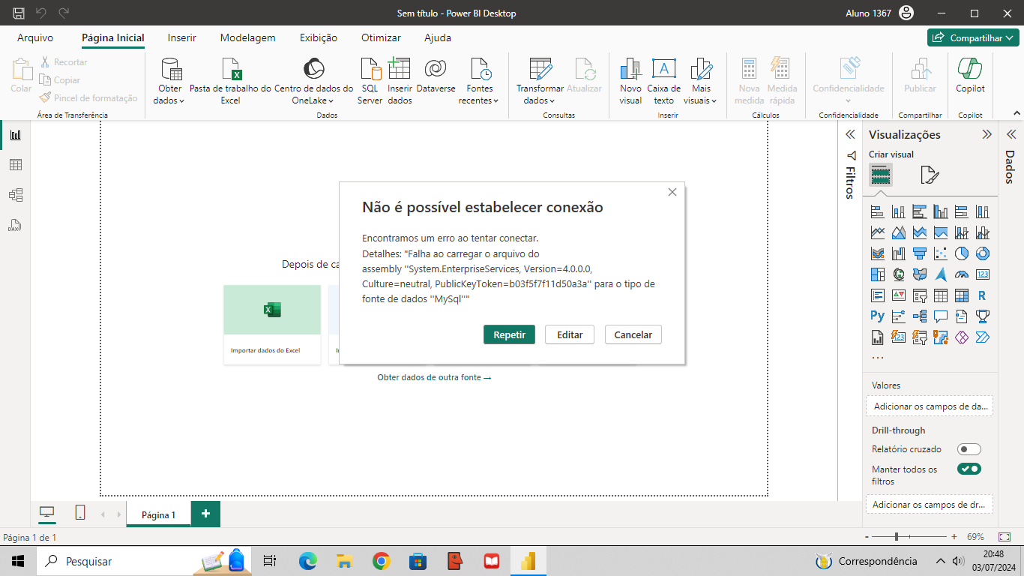Close the connection error dialog

point(672,192)
